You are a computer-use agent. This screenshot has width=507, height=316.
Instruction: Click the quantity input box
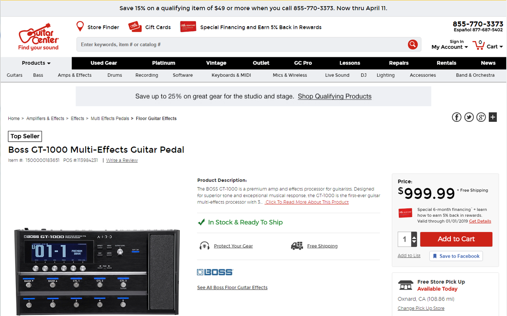pos(404,239)
